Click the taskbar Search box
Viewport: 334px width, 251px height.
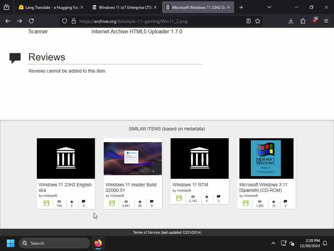pos(54,243)
